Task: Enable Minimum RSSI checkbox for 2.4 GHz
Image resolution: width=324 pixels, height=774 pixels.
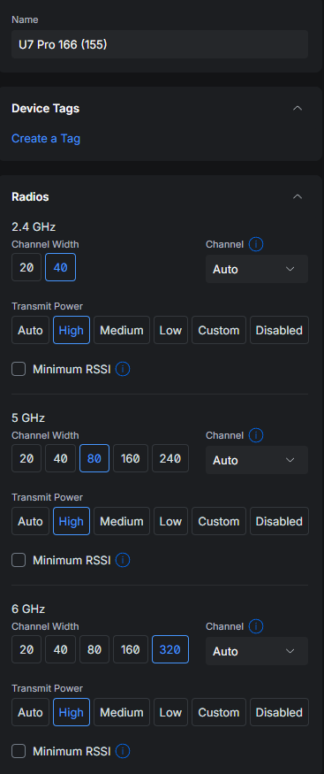Action: tap(19, 369)
